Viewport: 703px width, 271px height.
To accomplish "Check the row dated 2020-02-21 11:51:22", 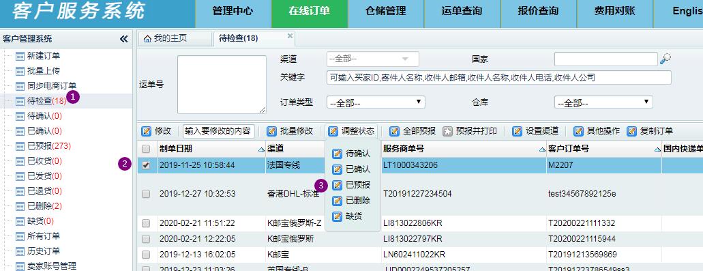I will pyautogui.click(x=146, y=223).
